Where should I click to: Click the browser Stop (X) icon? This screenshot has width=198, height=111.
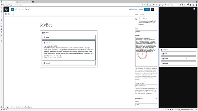pos(153,5)
